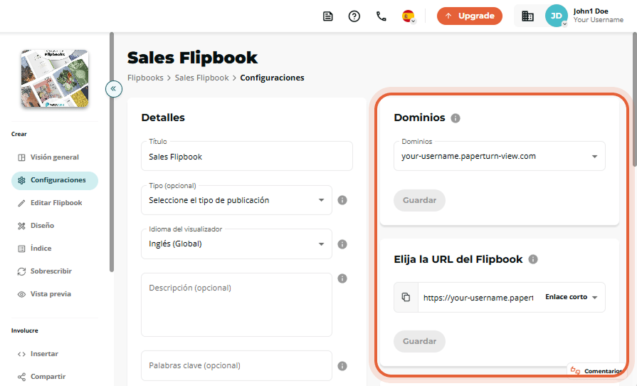This screenshot has height=386, width=637.
Task: Click the Palabras clave (opcional) field
Action: [236, 365]
